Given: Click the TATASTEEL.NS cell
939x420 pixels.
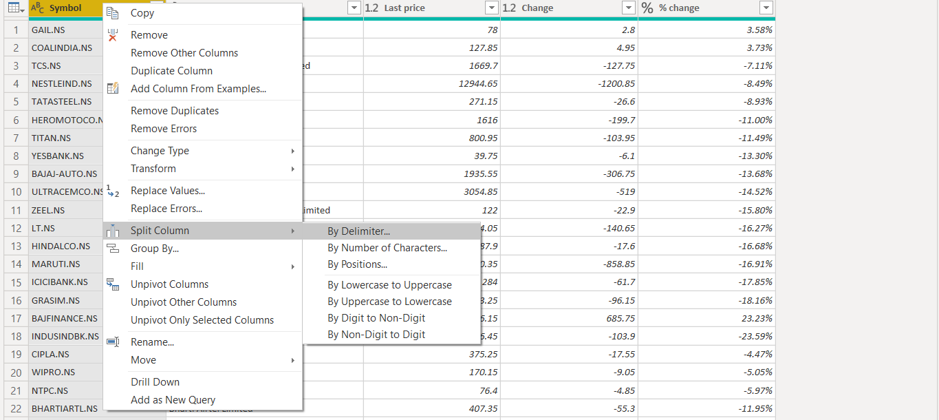Looking at the screenshot, I should click(62, 102).
